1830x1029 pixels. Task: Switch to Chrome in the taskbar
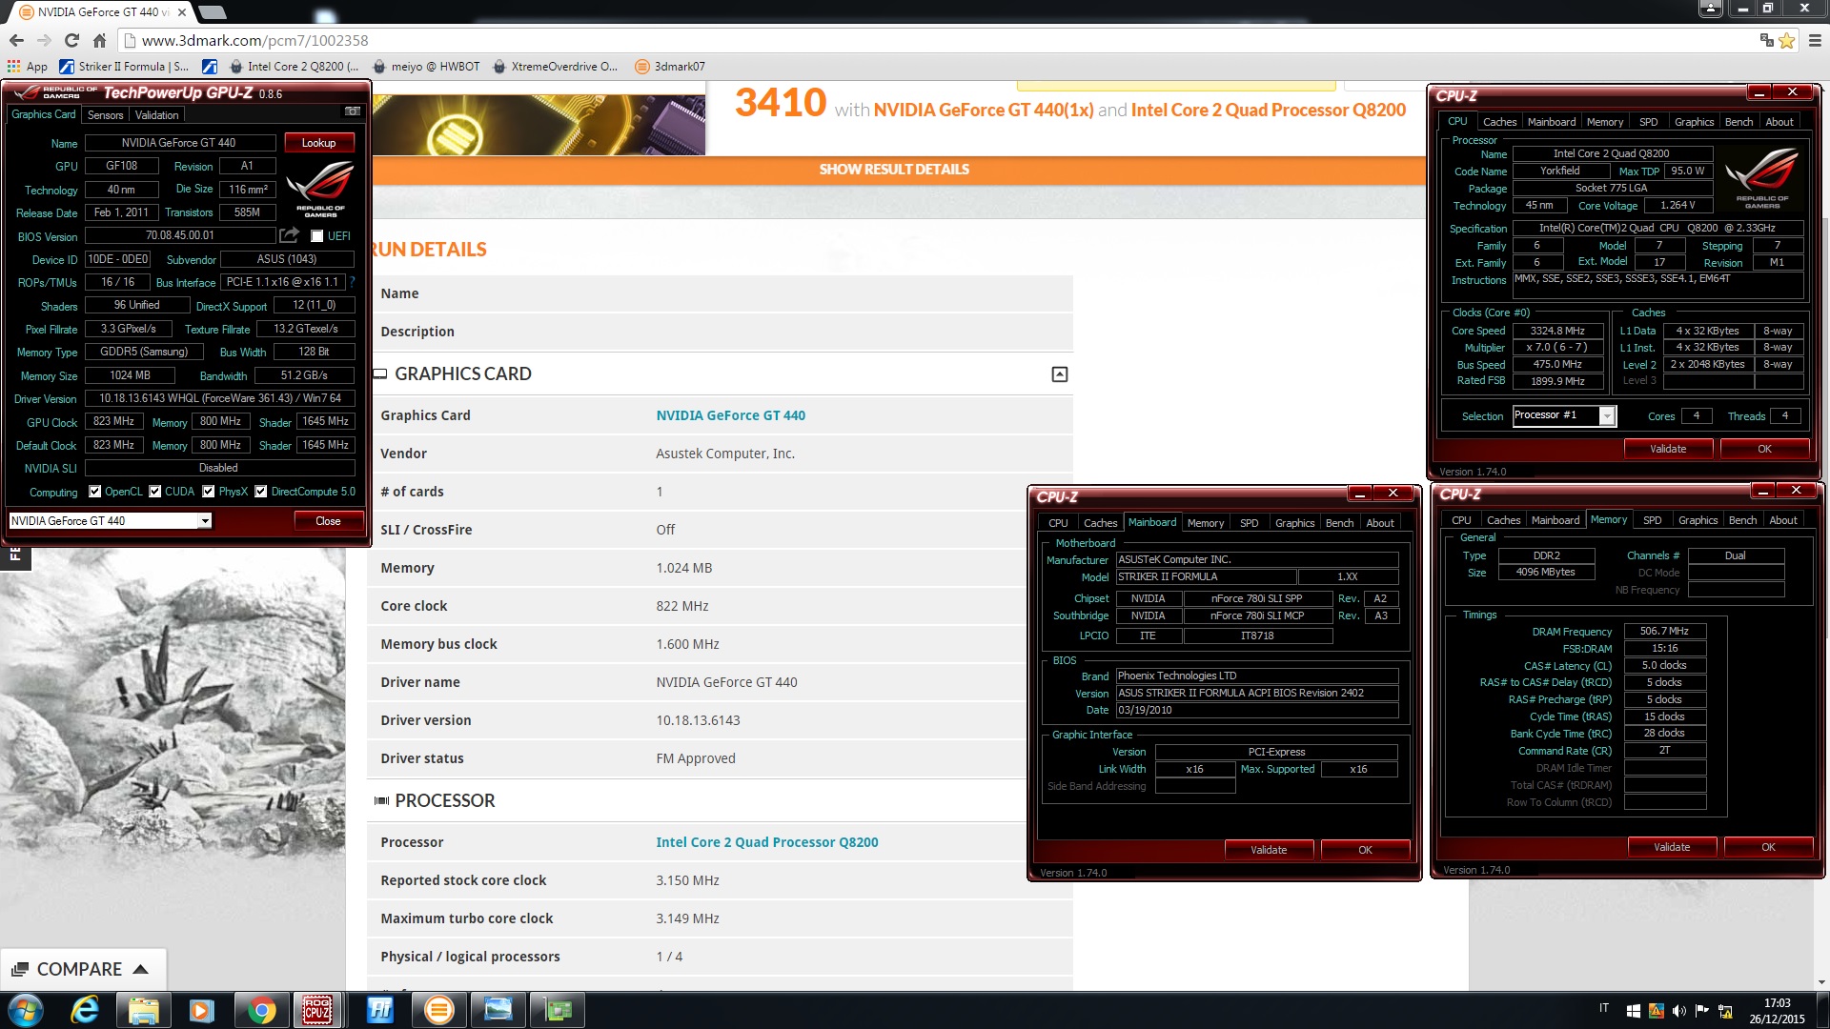[260, 1010]
